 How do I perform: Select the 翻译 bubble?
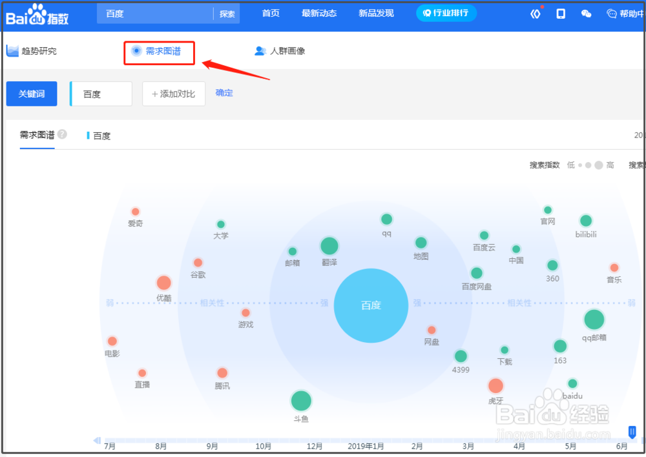click(329, 246)
